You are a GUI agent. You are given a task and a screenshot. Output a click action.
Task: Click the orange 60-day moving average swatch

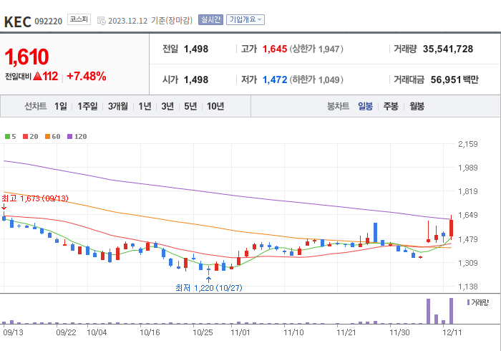[x=48, y=137]
